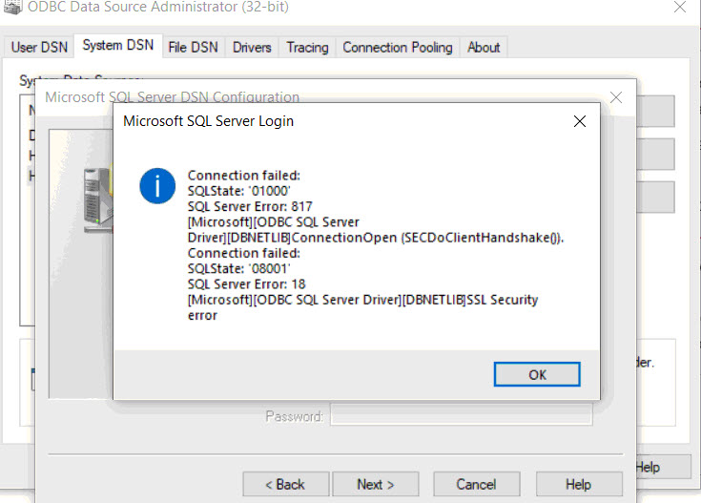
Task: Click the server computer image in the DSN wizard
Action: pyautogui.click(x=98, y=200)
